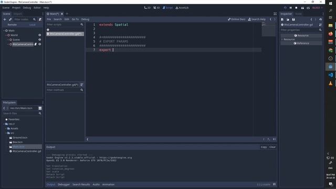Viewport: 336px width, 189px height.
Task: Toggle methods list sort icon
Action: click(x=82, y=85)
